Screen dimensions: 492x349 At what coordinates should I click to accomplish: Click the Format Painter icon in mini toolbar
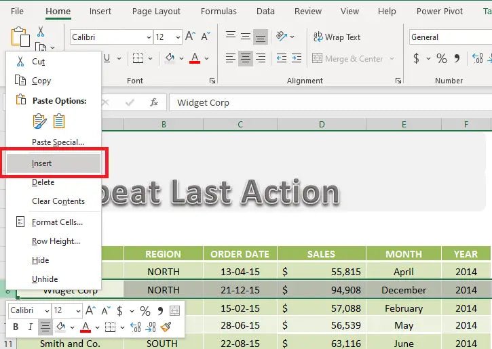(166, 327)
